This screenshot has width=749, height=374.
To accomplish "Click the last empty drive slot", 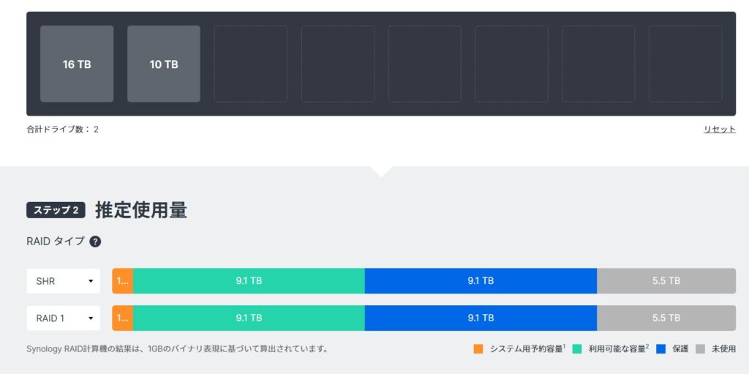I will click(685, 64).
